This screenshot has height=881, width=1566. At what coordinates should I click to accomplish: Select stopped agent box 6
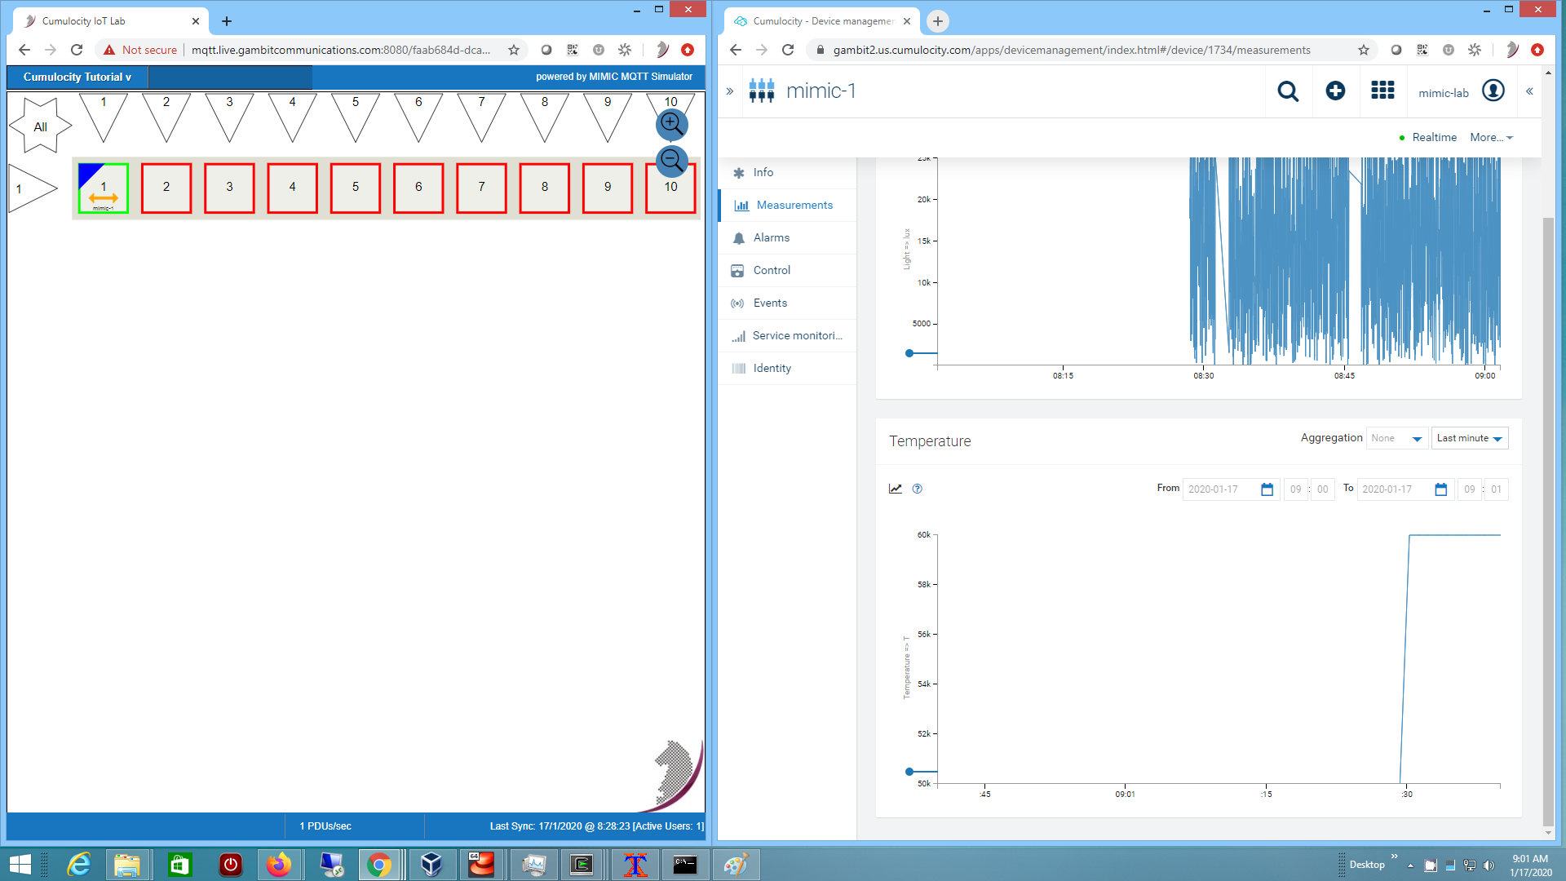(418, 188)
